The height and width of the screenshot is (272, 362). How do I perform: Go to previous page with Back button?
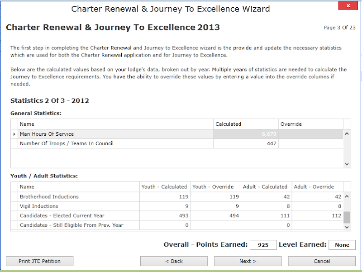(x=174, y=261)
